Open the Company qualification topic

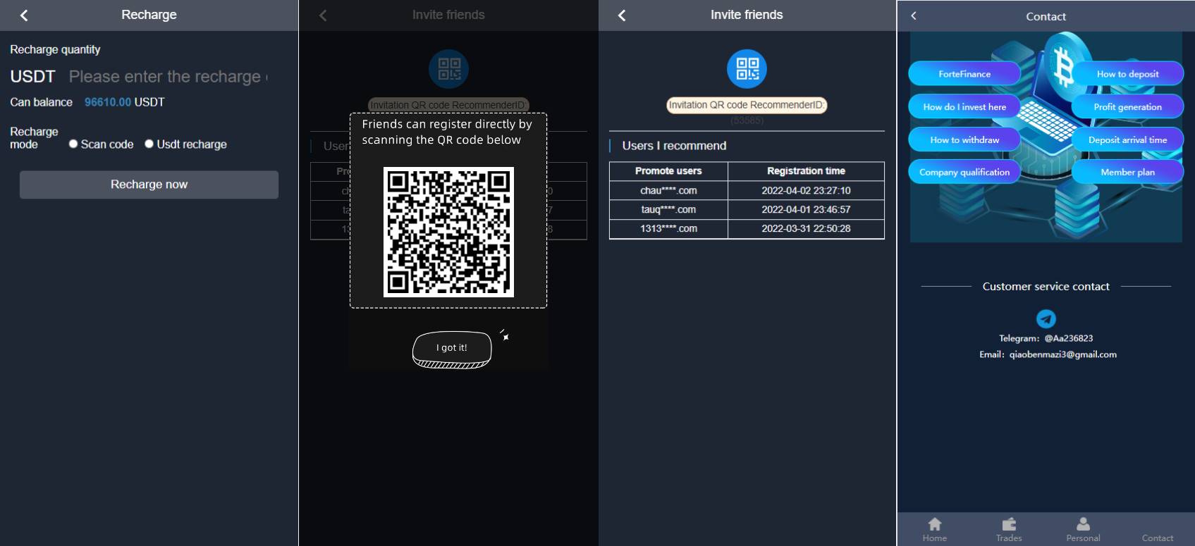point(964,172)
